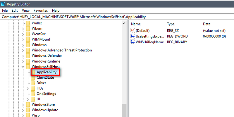Click the Driver folder icon
Image resolution: width=234 pixels, height=117 pixels.
coord(33,83)
